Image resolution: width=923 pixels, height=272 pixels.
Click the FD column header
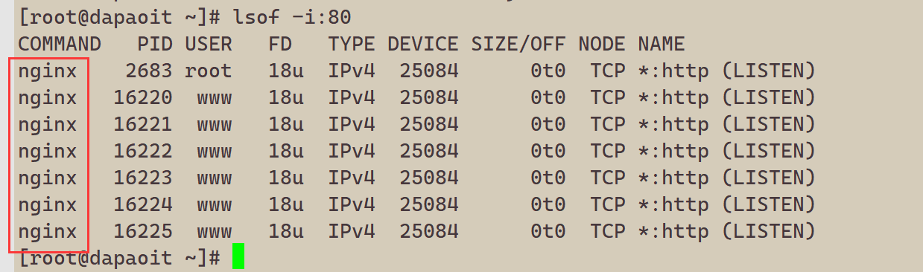pos(280,44)
